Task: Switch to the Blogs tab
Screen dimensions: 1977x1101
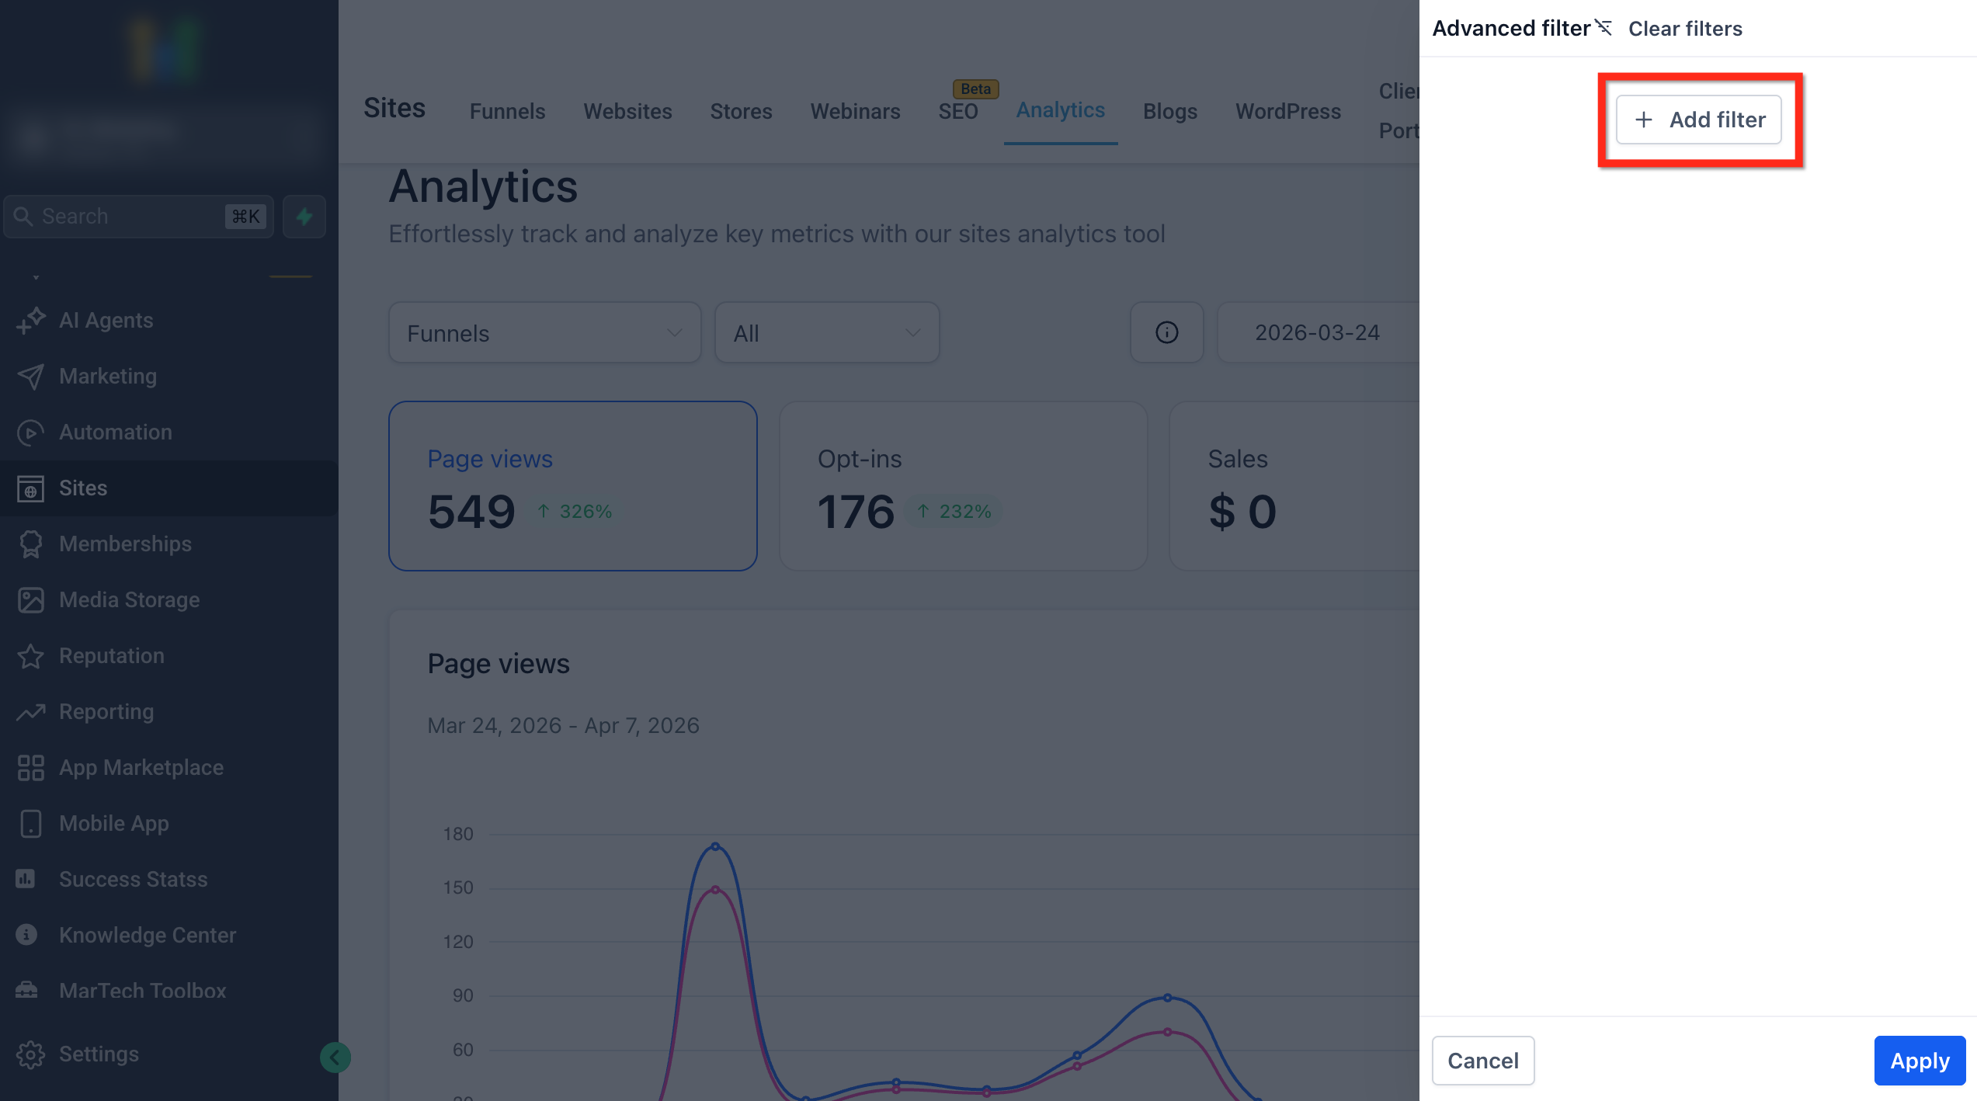Action: point(1169,111)
